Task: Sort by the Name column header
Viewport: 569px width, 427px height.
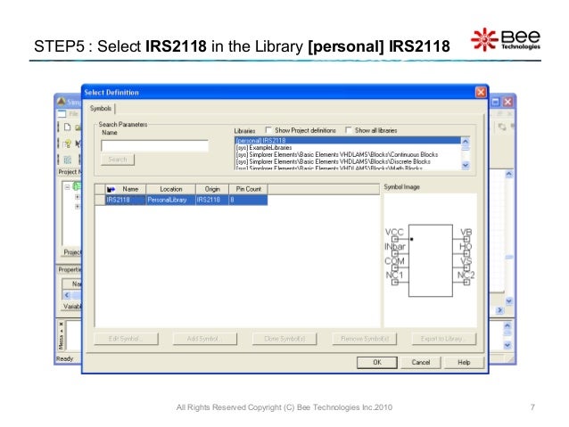Action: click(x=126, y=189)
